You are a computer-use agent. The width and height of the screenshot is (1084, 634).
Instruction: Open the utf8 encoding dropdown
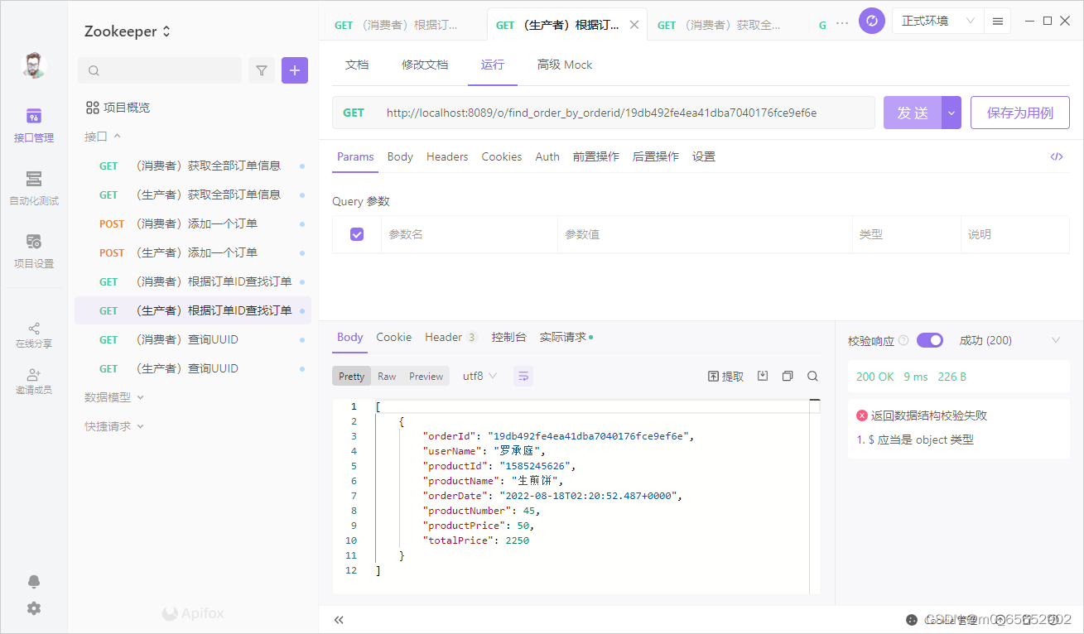coord(479,376)
